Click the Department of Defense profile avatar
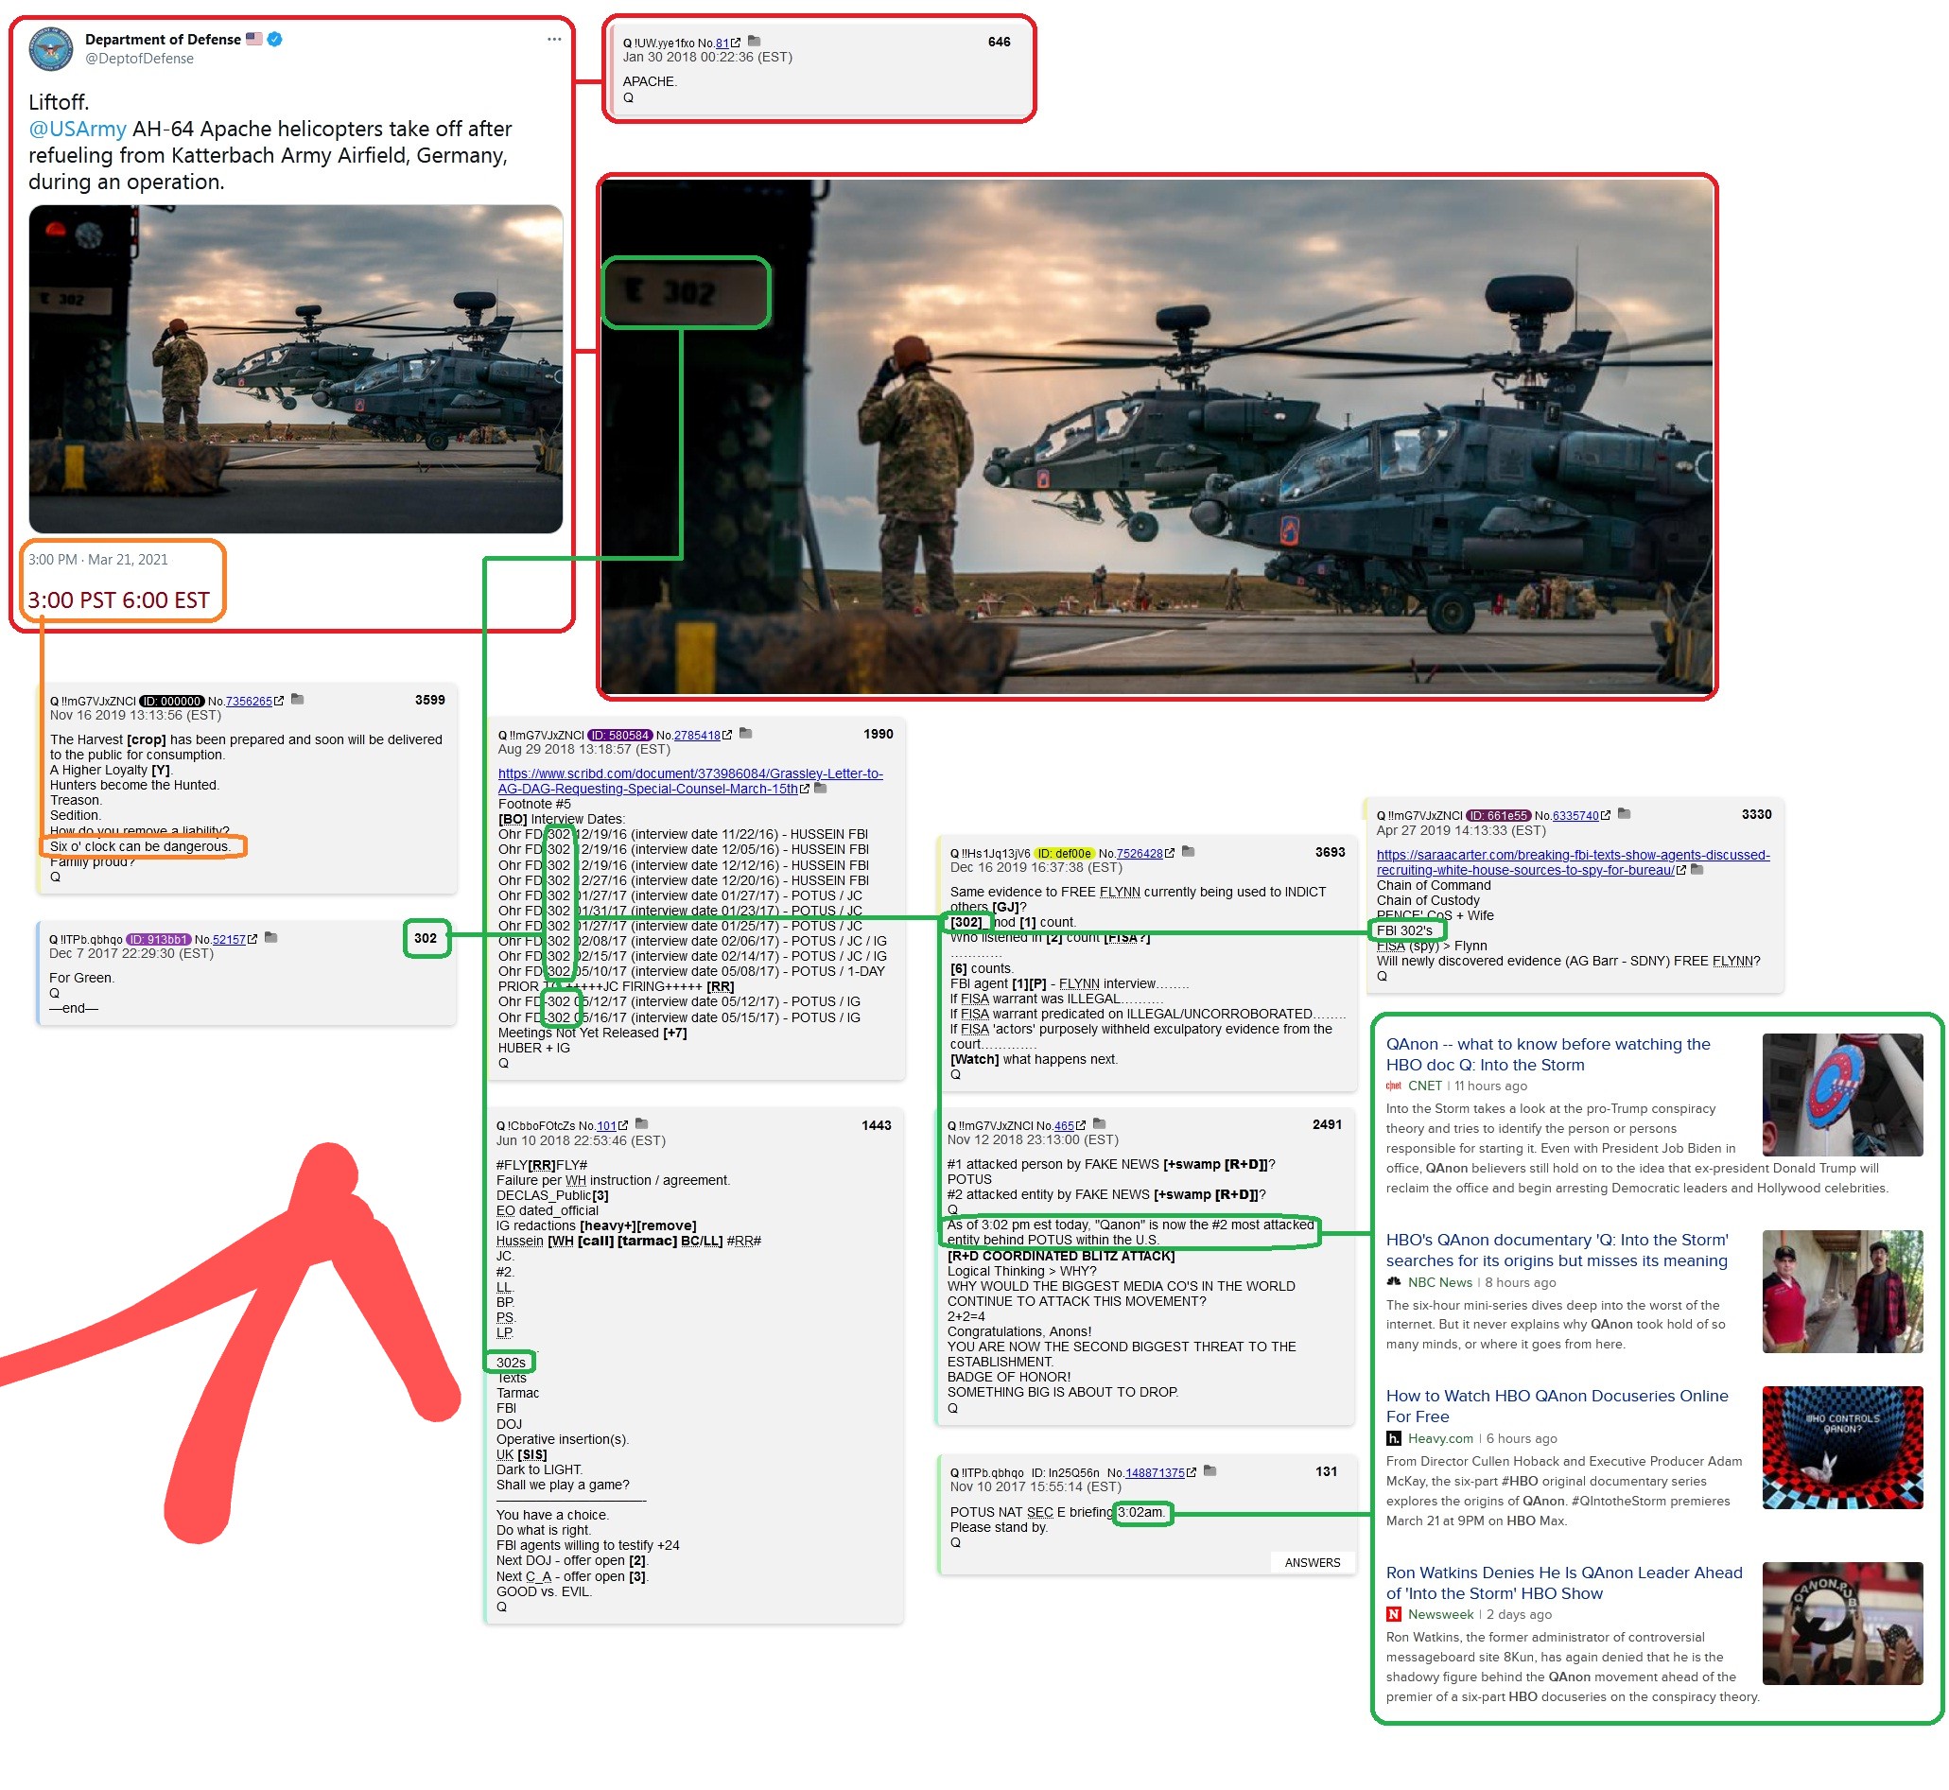 pyautogui.click(x=50, y=48)
